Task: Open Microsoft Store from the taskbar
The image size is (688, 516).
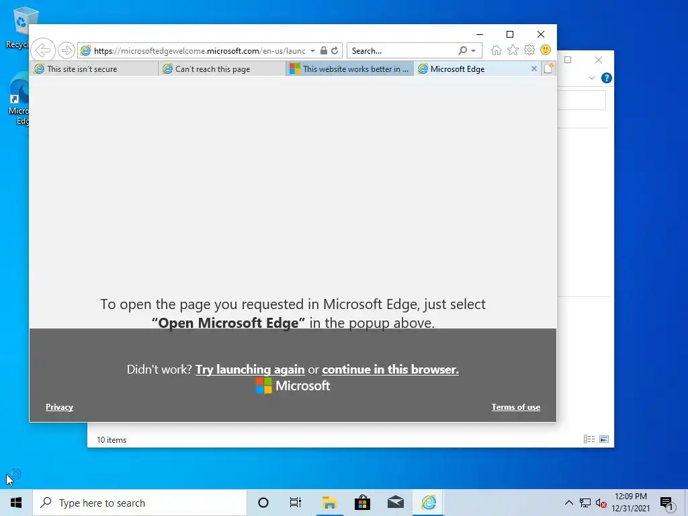Action: [362, 503]
